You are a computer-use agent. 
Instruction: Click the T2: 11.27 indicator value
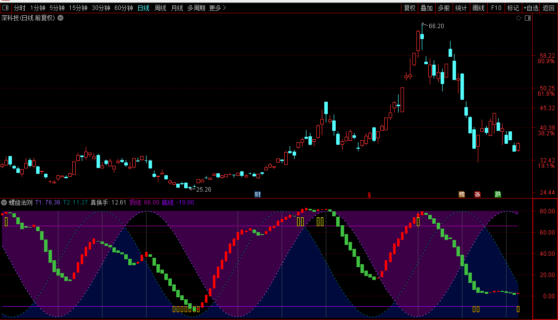[75, 202]
